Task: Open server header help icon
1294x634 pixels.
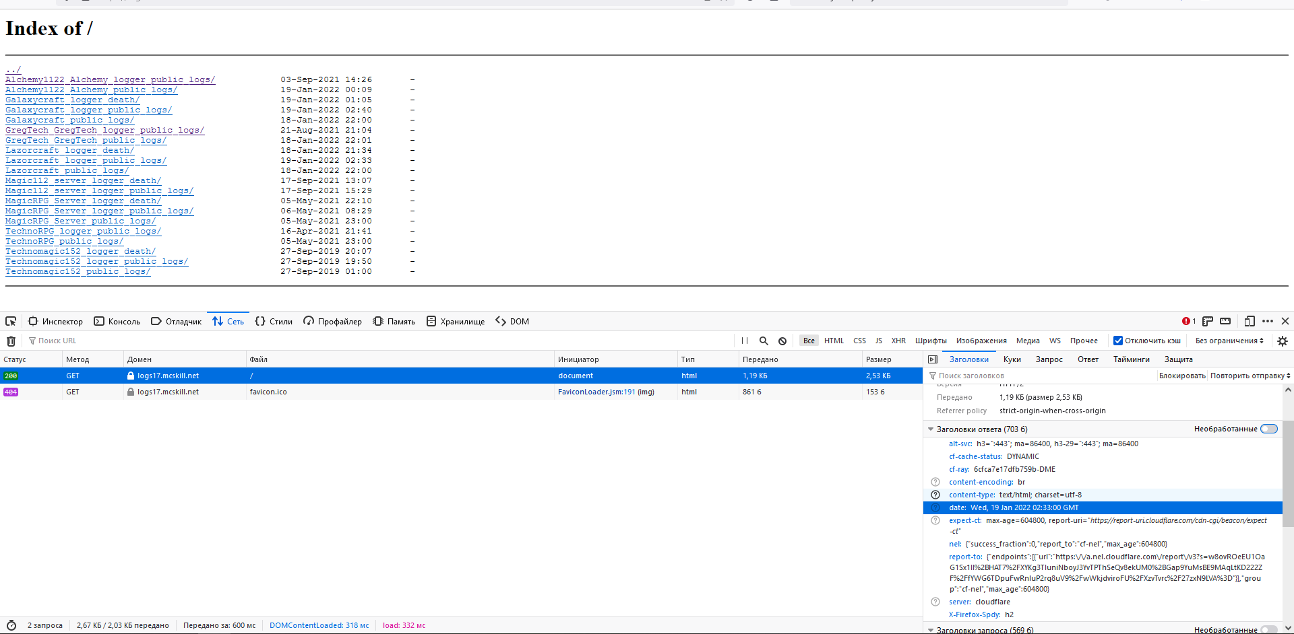Action: (935, 602)
